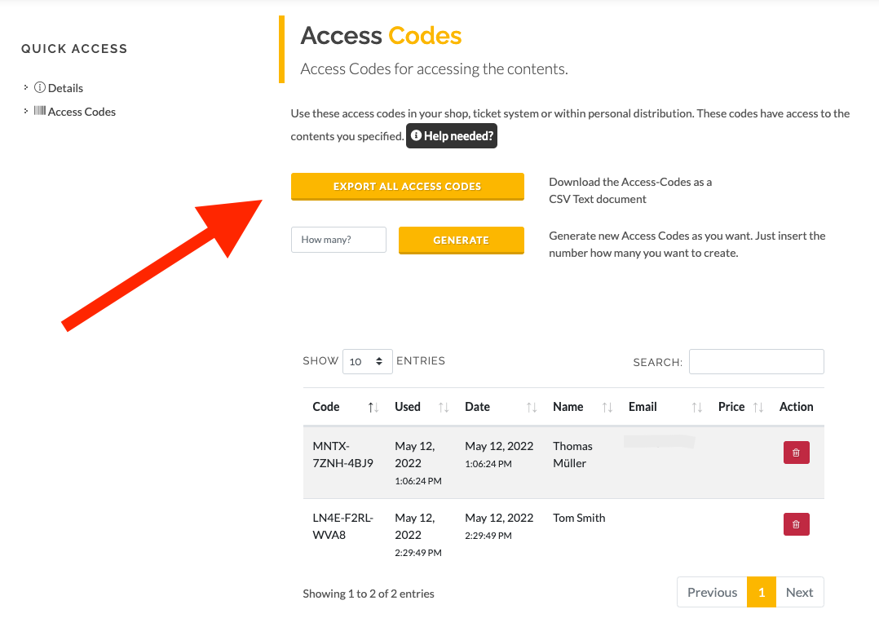879x627 pixels.
Task: Click the Search input box
Action: click(x=756, y=361)
